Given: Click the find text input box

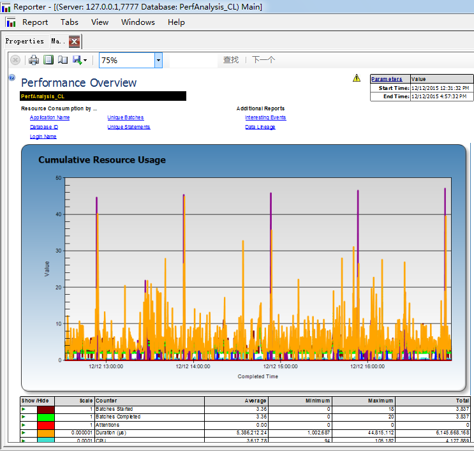Looking at the screenshot, I should tap(193, 60).
